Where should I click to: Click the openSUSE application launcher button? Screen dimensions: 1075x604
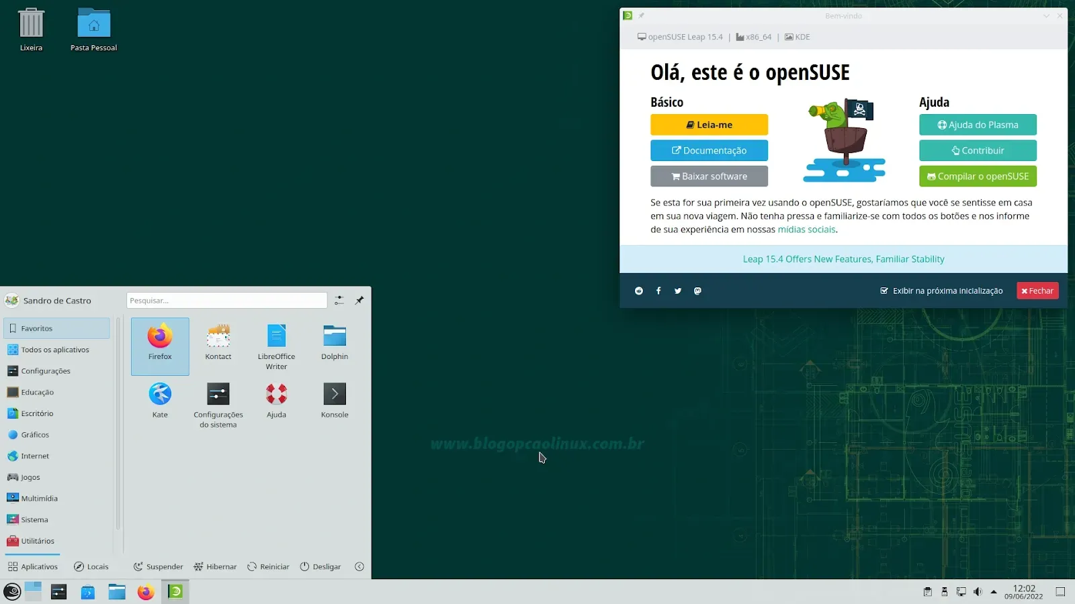pos(12,591)
